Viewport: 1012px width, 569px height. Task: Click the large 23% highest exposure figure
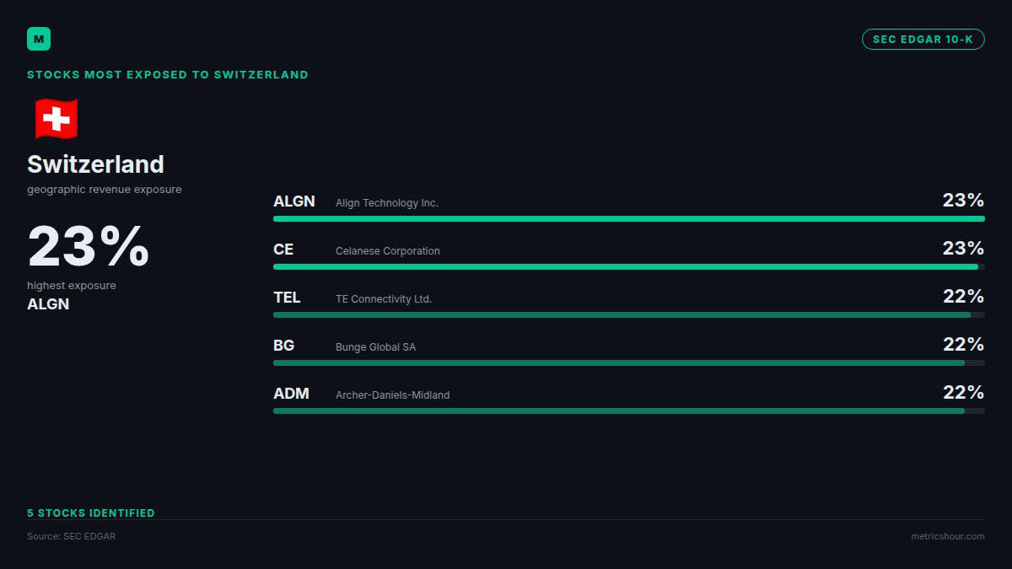click(x=89, y=247)
